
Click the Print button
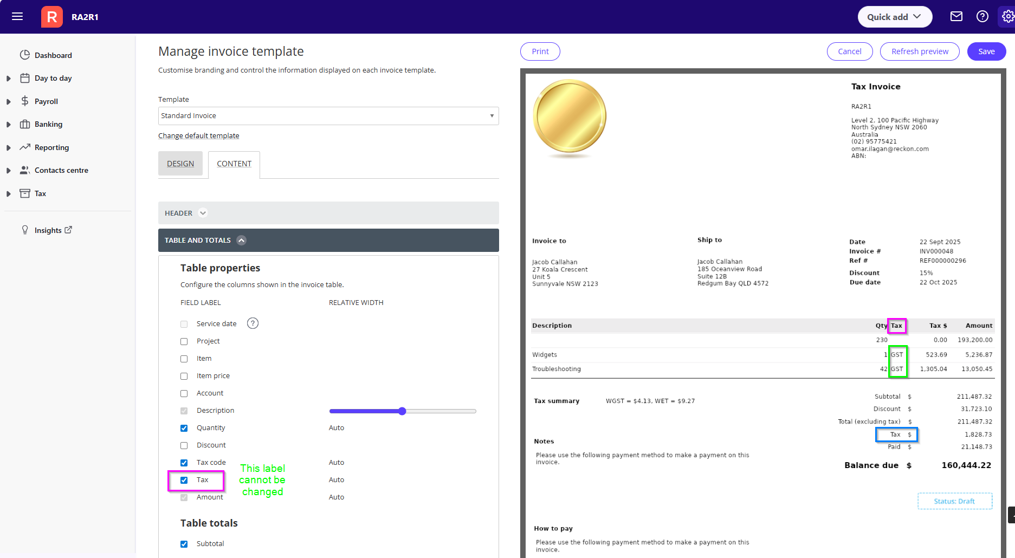(540, 51)
